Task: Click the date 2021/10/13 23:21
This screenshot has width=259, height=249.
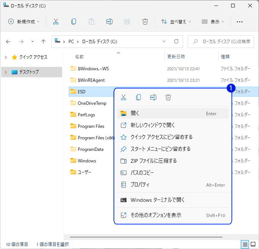Action: [x=183, y=80]
